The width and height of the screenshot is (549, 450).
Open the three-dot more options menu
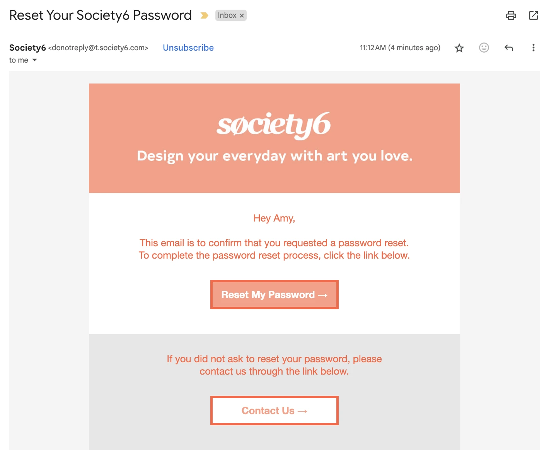pos(534,48)
